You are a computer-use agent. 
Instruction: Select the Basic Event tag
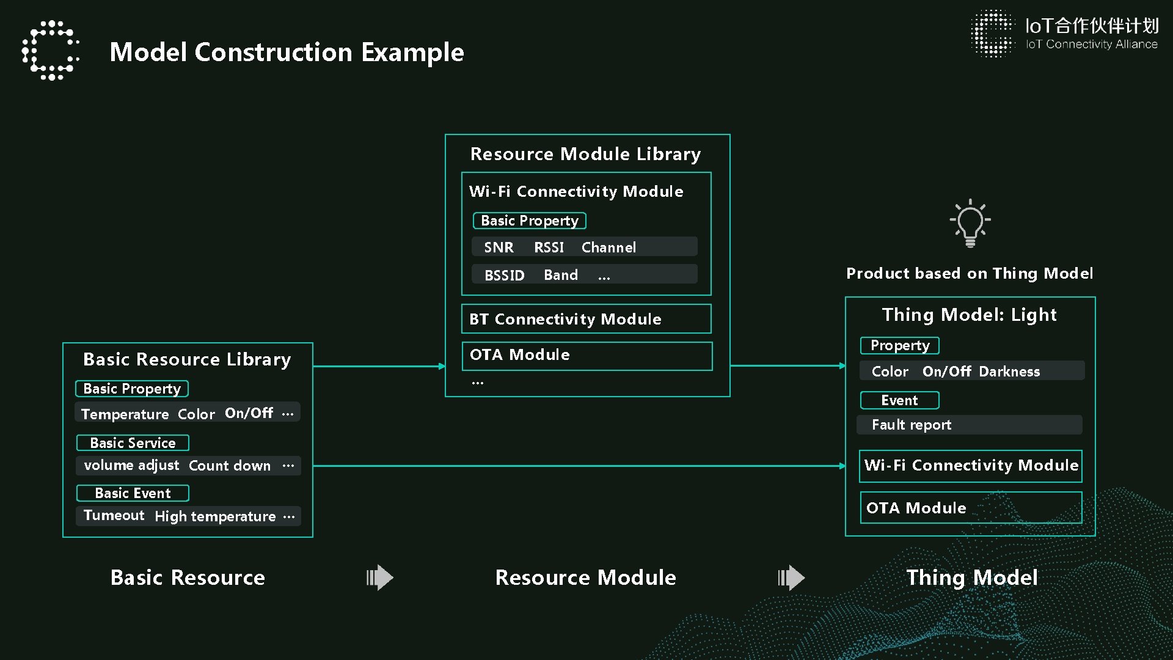point(133,493)
